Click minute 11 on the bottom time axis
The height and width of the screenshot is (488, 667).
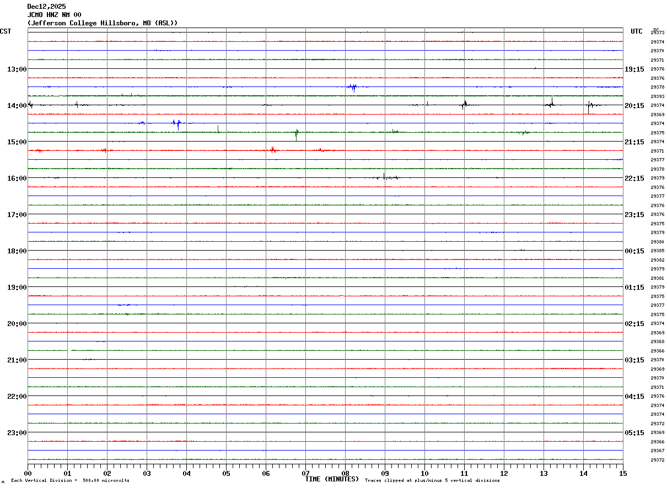point(464,474)
